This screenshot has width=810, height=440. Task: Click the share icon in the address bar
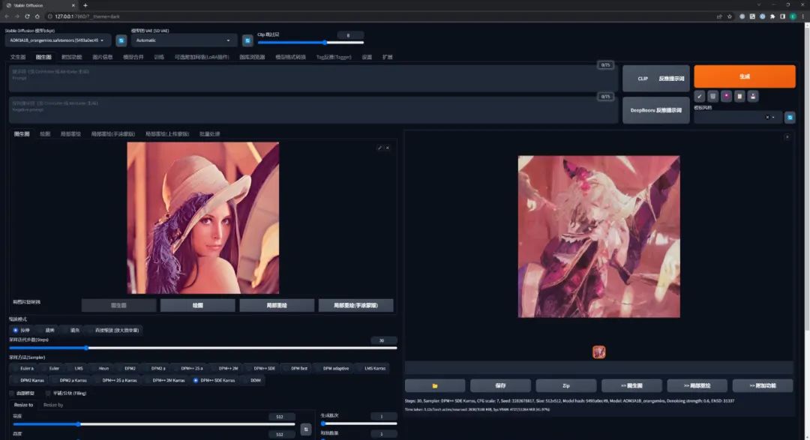point(719,16)
